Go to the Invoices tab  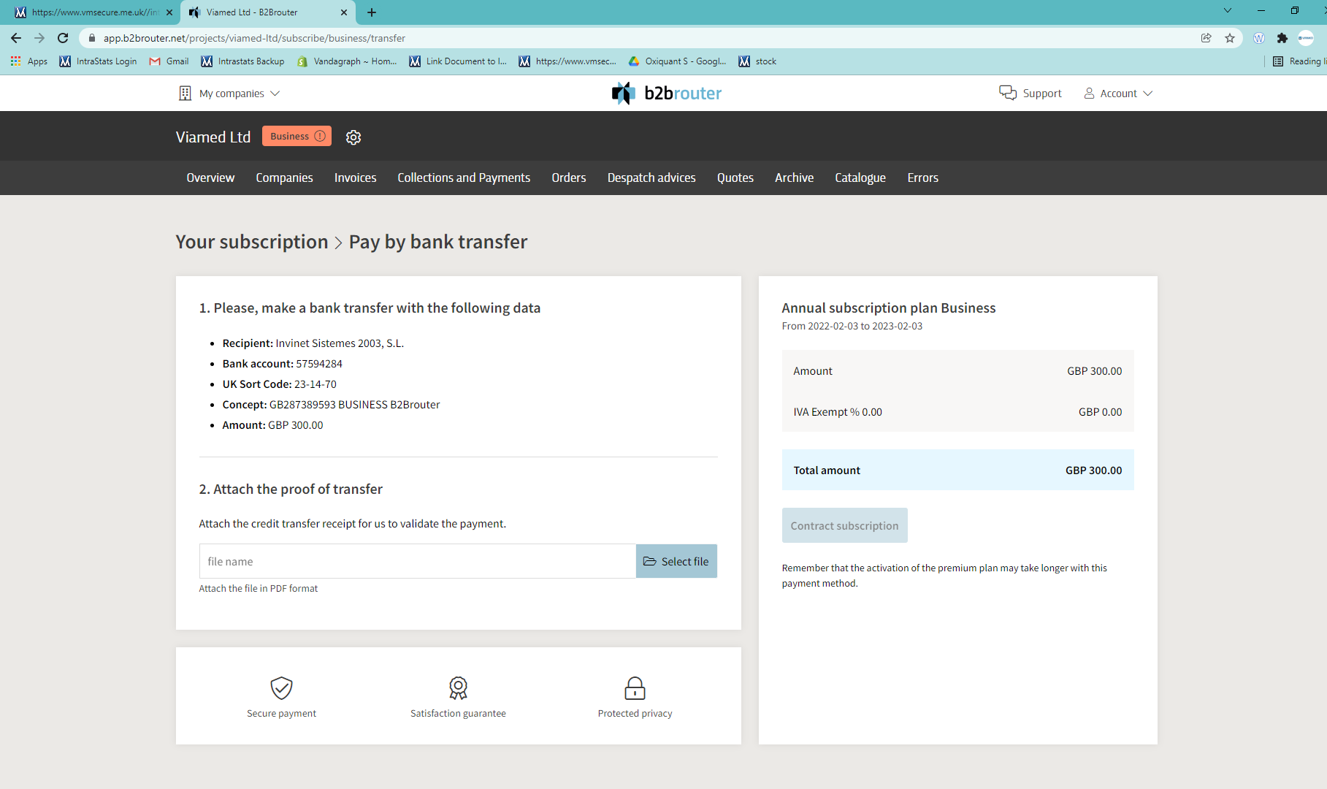point(355,178)
